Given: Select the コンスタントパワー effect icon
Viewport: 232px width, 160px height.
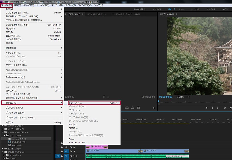Looking at the screenshot, I should (9, 142).
